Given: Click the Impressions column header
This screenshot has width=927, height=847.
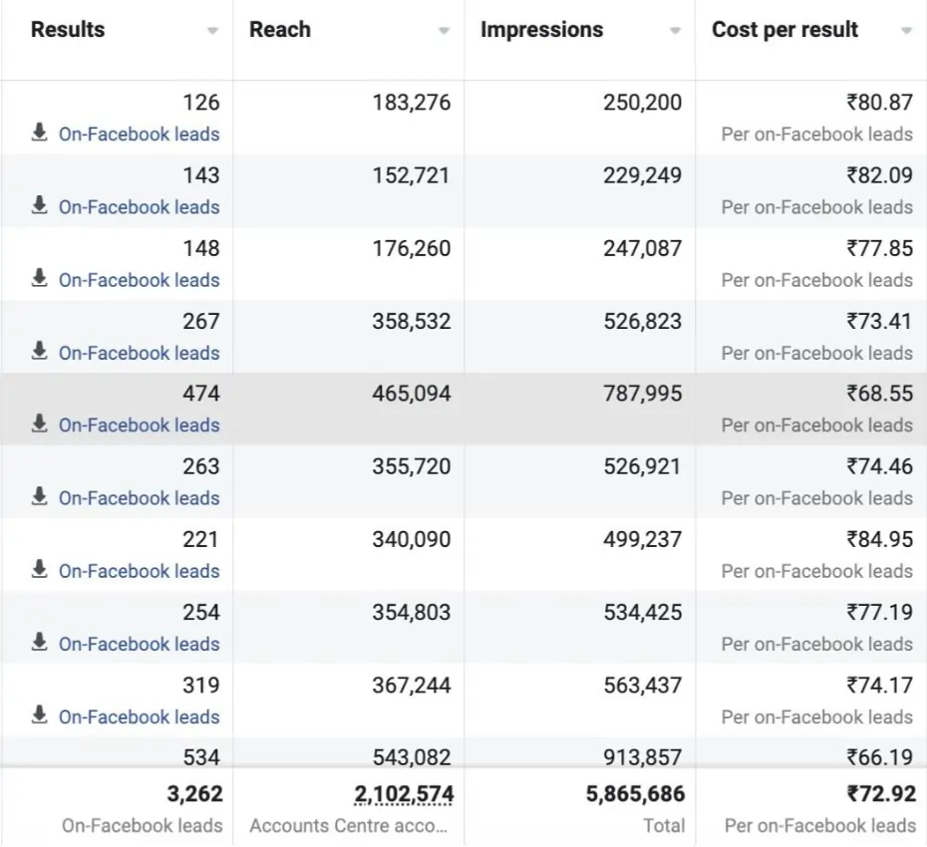Looking at the screenshot, I should pos(541,30).
